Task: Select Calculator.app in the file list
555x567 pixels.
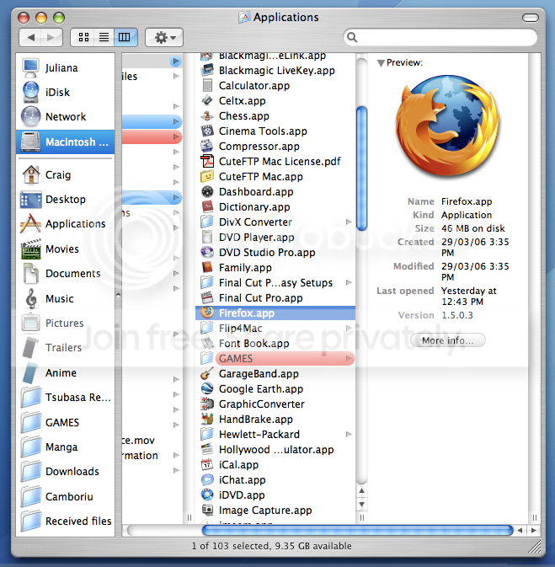Action: click(275, 86)
